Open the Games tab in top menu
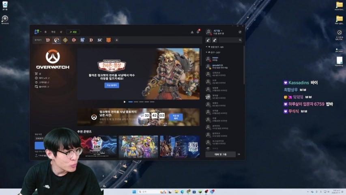The width and height of the screenshot is (346, 195). (x=53, y=32)
